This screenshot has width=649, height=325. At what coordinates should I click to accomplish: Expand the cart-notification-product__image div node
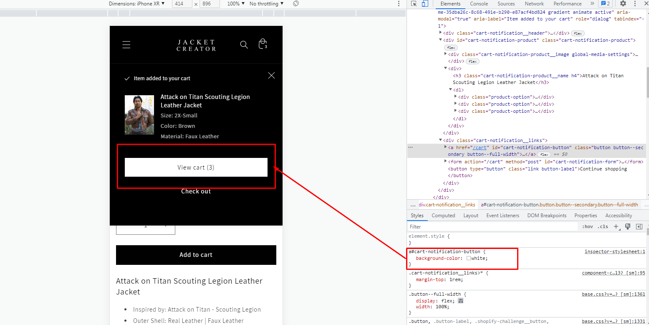[446, 54]
